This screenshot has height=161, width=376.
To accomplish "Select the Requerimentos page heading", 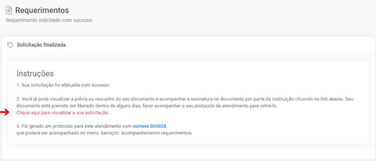I will point(42,10).
